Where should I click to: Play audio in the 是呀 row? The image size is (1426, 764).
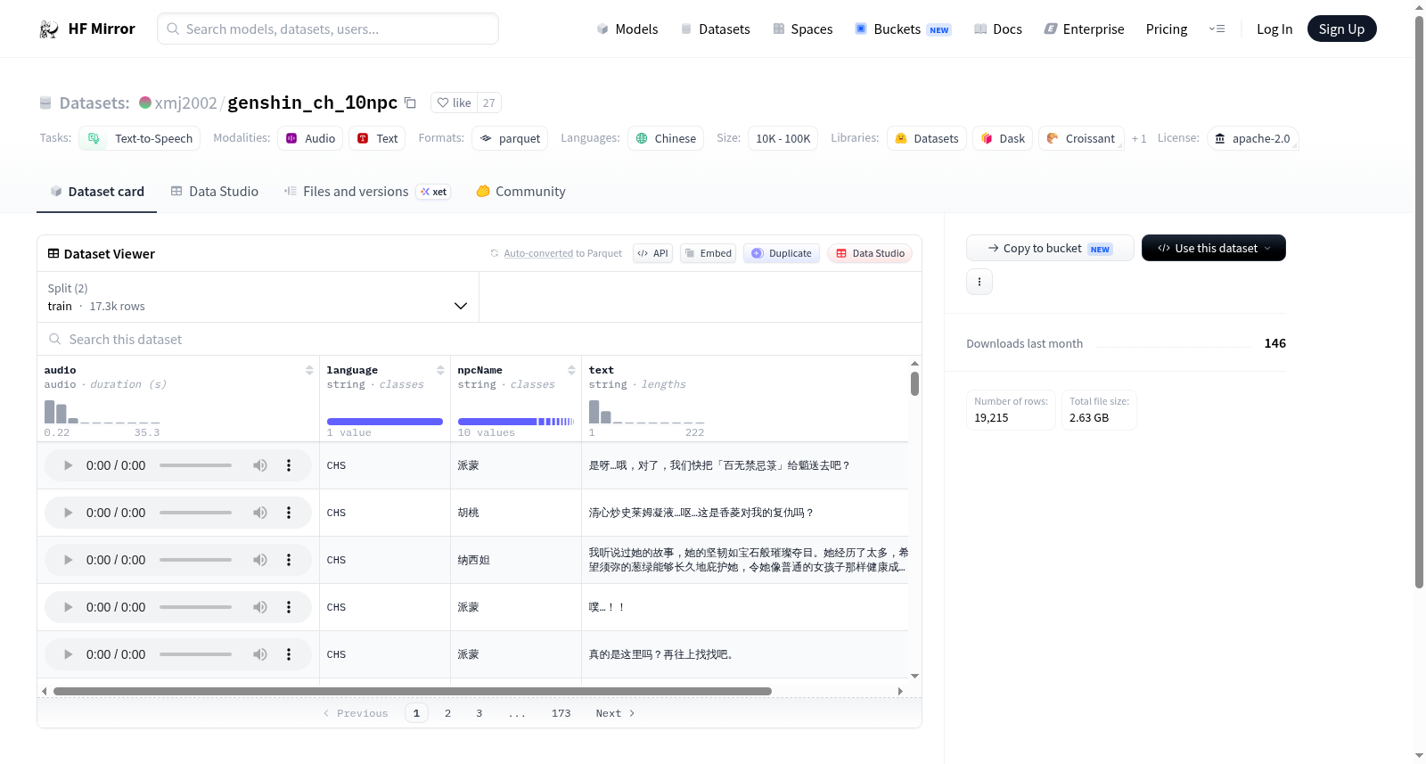[68, 465]
